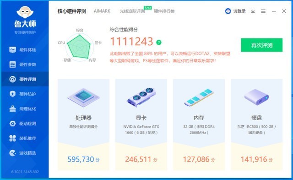This screenshot has width=293, height=180.
Task: Select 硬件评测 in the sidebar
Action: pyautogui.click(x=25, y=79)
